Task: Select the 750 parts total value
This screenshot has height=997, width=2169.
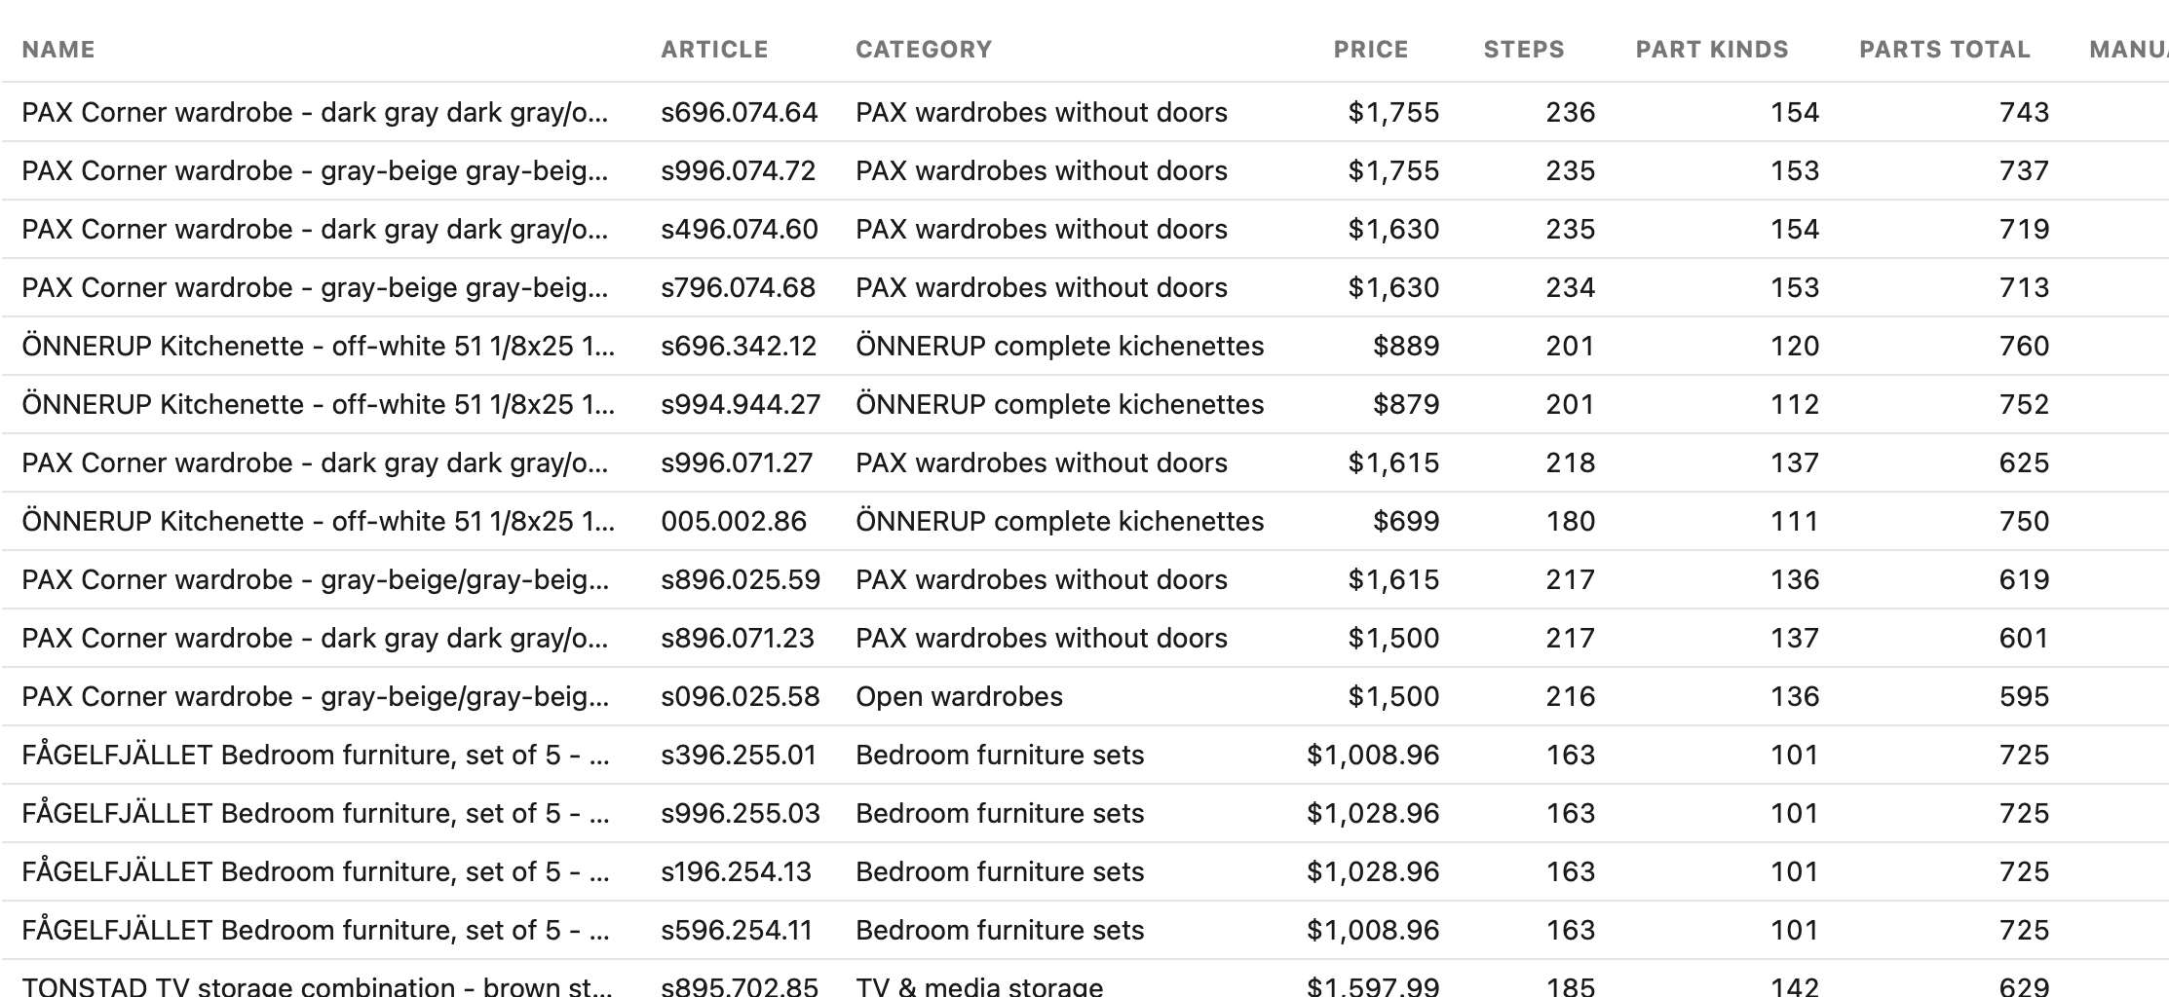Action: 2025,522
